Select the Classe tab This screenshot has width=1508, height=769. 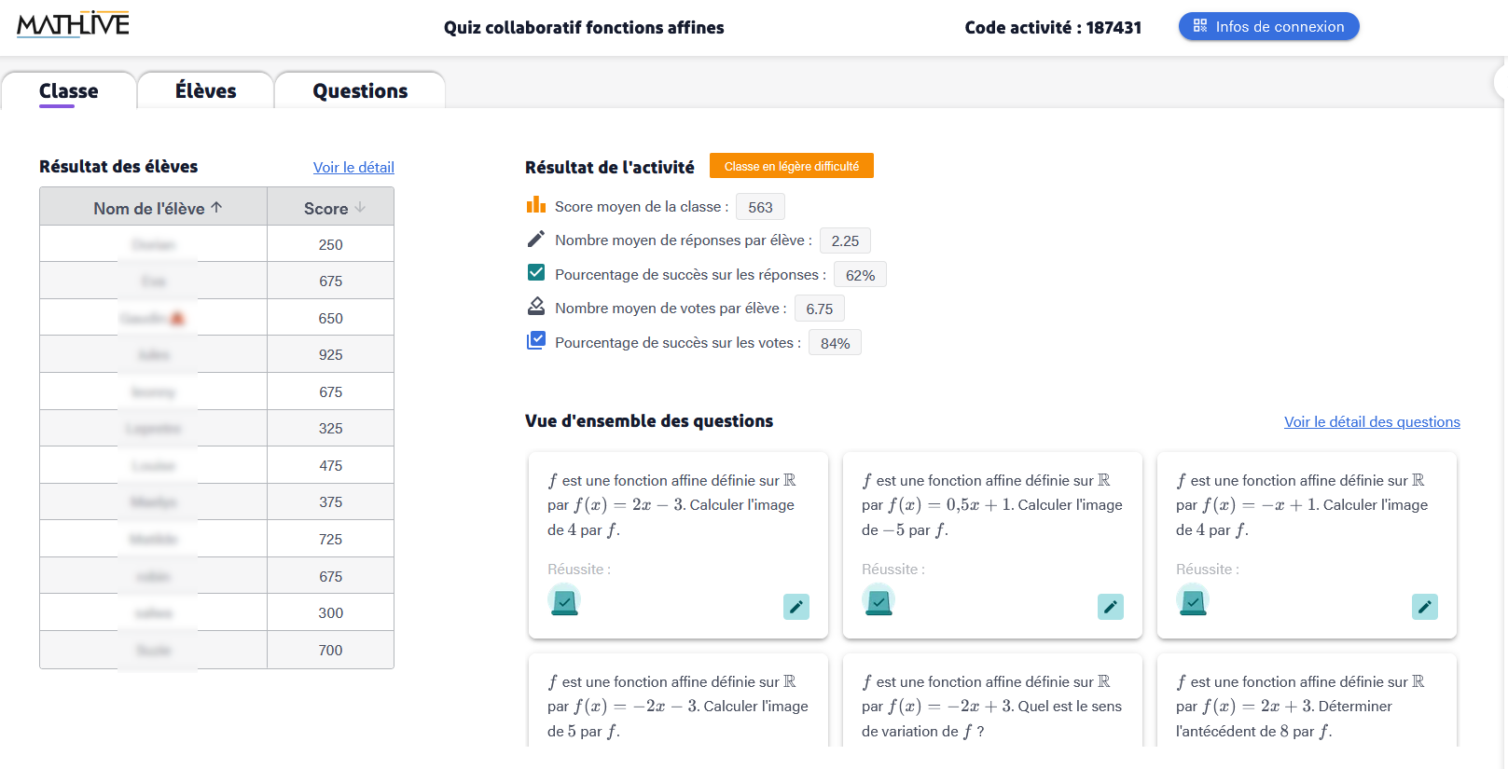pos(68,90)
